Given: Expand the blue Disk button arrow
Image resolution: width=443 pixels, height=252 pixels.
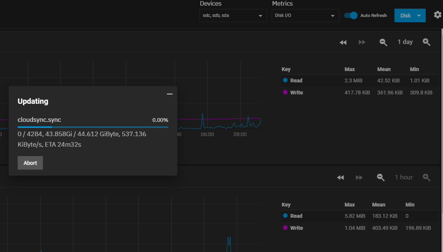Looking at the screenshot, I should point(419,15).
